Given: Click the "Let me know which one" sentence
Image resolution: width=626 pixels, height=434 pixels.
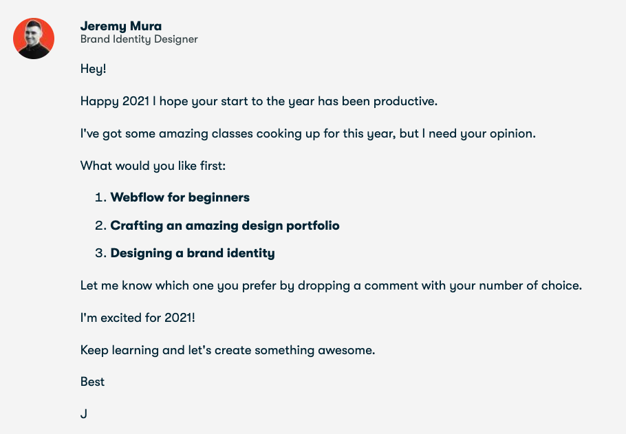Looking at the screenshot, I should [331, 285].
